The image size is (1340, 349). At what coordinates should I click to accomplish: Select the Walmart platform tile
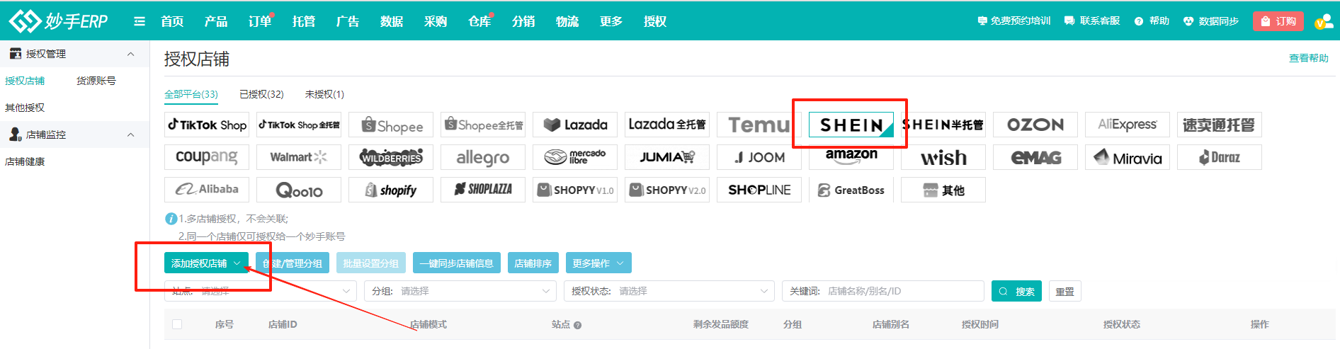pyautogui.click(x=299, y=157)
